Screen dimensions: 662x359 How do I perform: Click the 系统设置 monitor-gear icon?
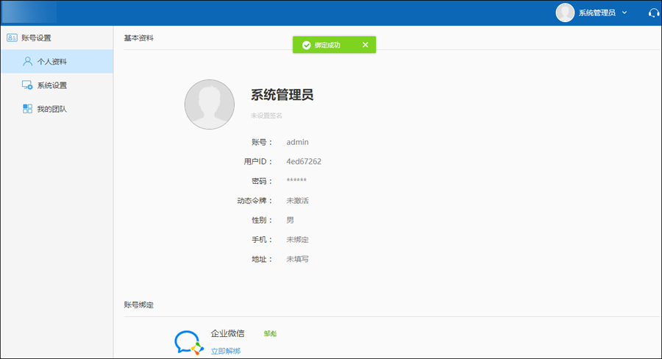coord(27,85)
